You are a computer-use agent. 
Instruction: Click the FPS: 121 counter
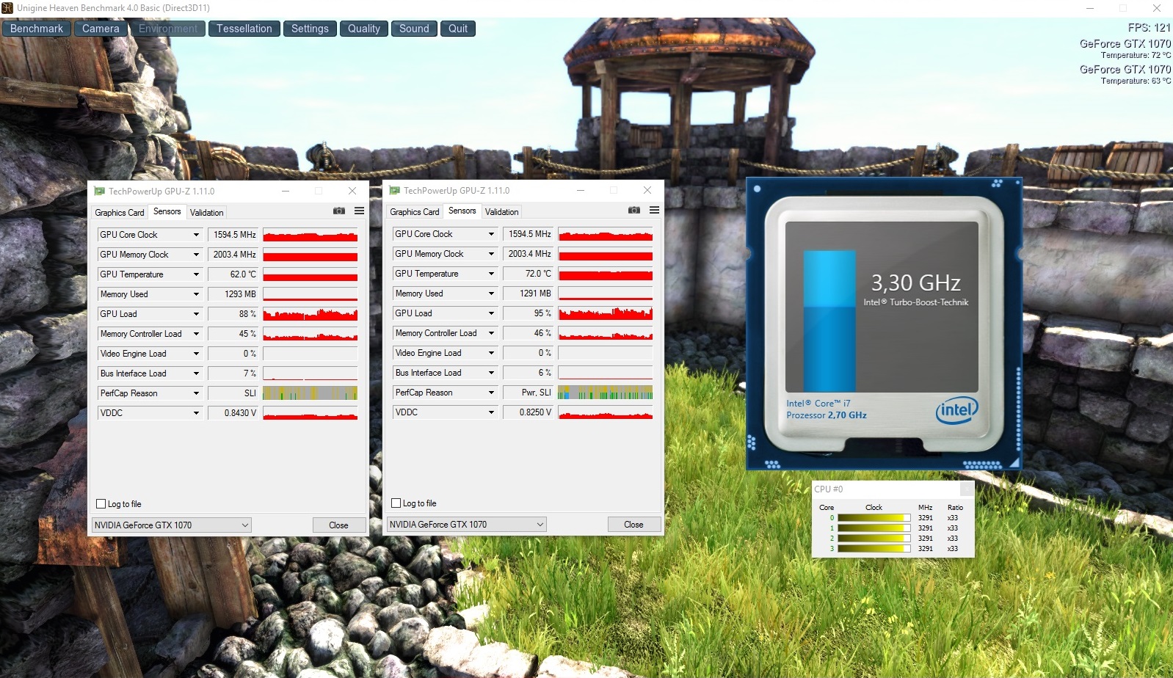tap(1149, 28)
